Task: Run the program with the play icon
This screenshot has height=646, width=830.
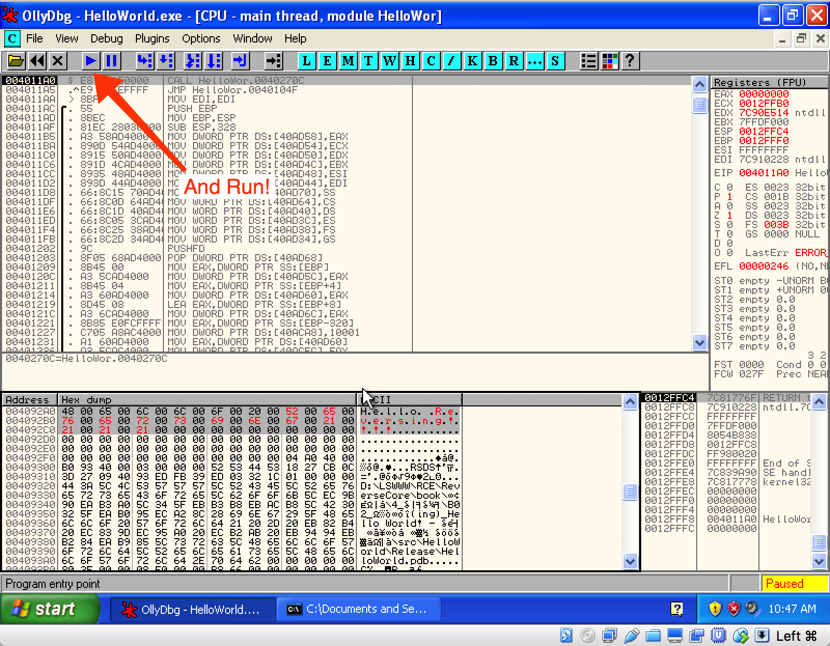Action: pyautogui.click(x=91, y=61)
